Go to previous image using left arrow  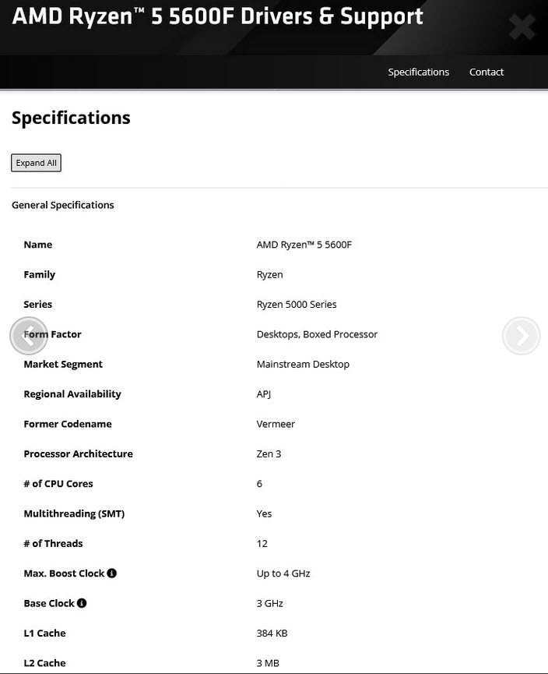click(x=29, y=335)
